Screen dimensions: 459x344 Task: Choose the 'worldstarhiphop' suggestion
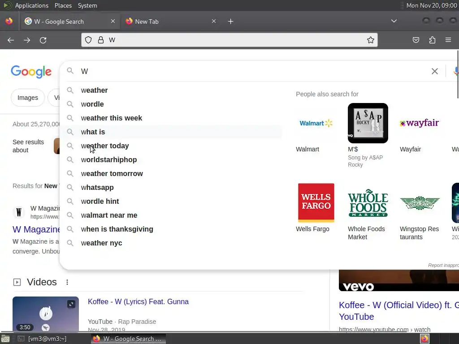171,160
